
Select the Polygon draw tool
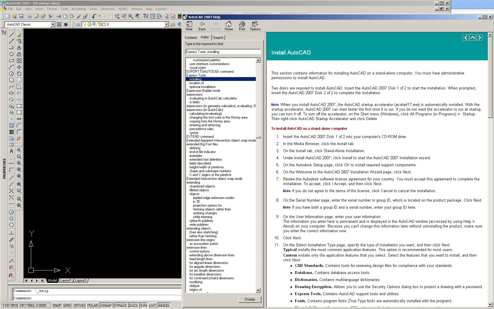(11, 54)
